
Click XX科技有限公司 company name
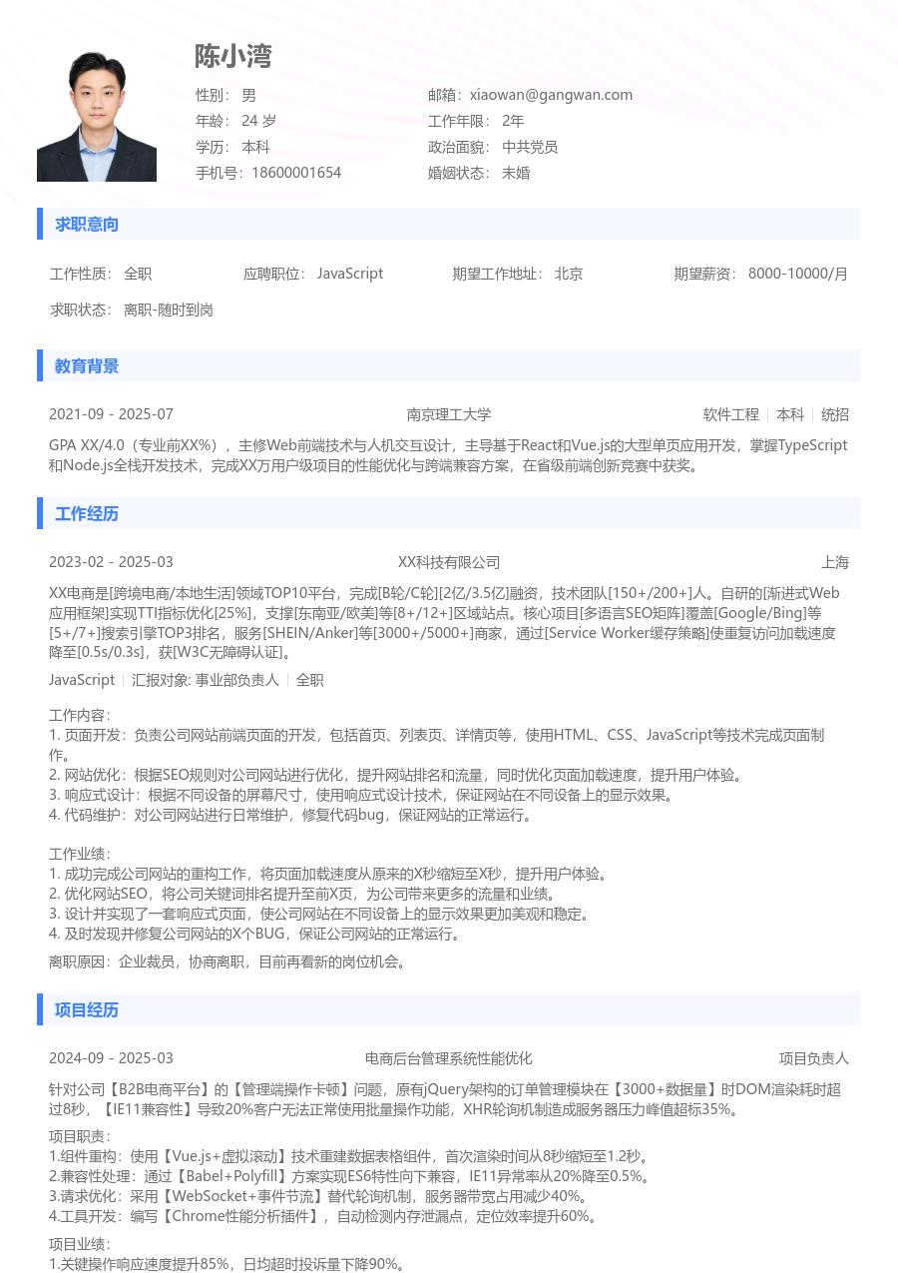449,562
